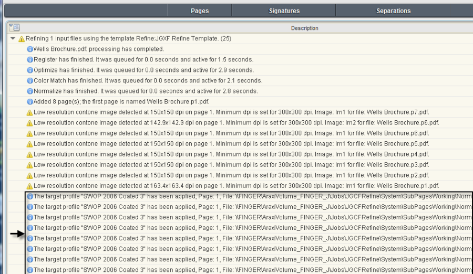This screenshot has width=473, height=274.
Task: Select low resolution warning for Wells Brochure.p3.pdf
Action: [x=231, y=165]
